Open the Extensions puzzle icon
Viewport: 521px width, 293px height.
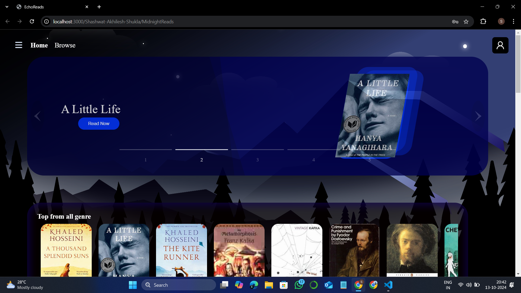(483, 21)
